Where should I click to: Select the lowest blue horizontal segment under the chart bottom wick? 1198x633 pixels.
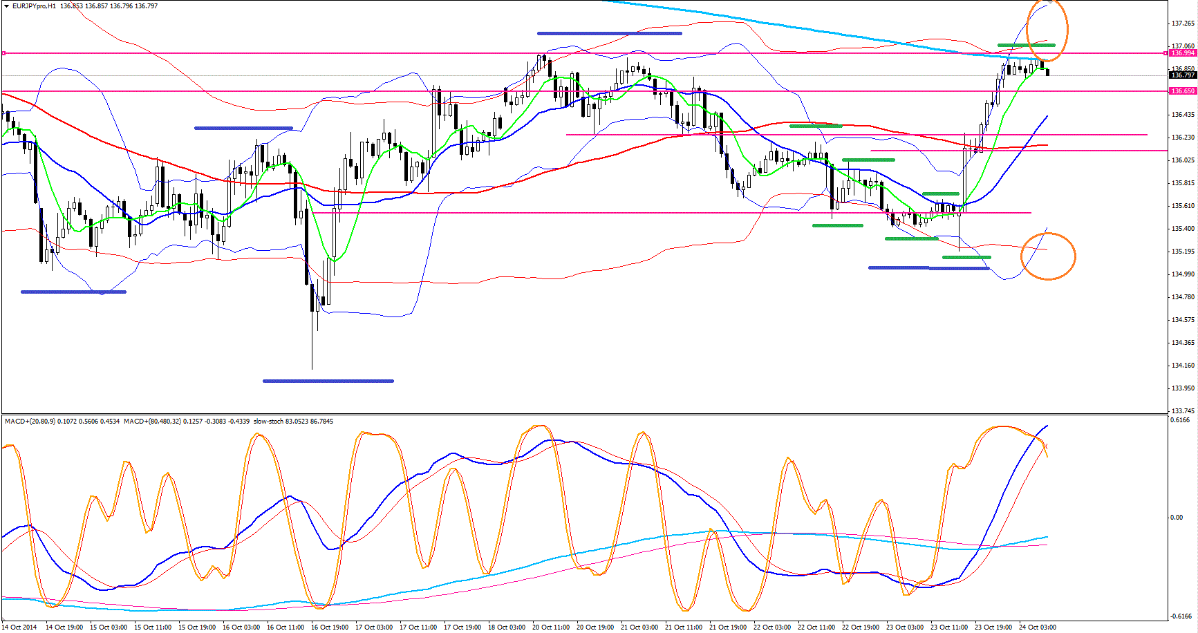[328, 381]
